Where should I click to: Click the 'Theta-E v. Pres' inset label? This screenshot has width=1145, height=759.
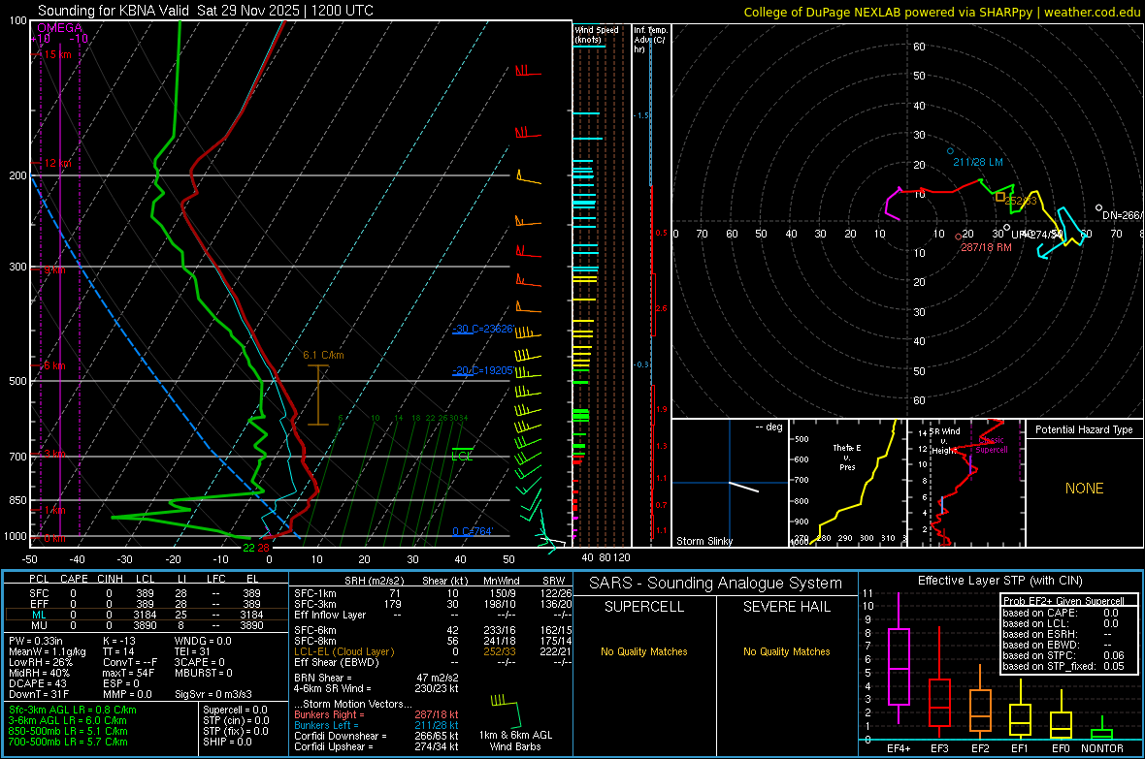tap(847, 457)
